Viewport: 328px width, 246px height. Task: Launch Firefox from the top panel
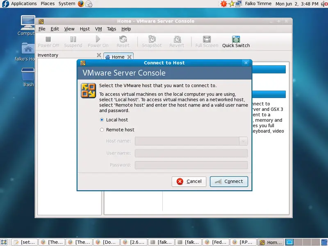(81, 4)
